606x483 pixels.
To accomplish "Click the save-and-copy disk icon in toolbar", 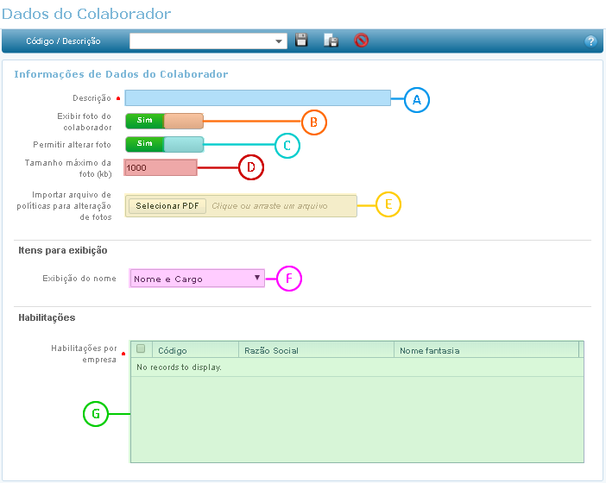I will click(x=330, y=41).
